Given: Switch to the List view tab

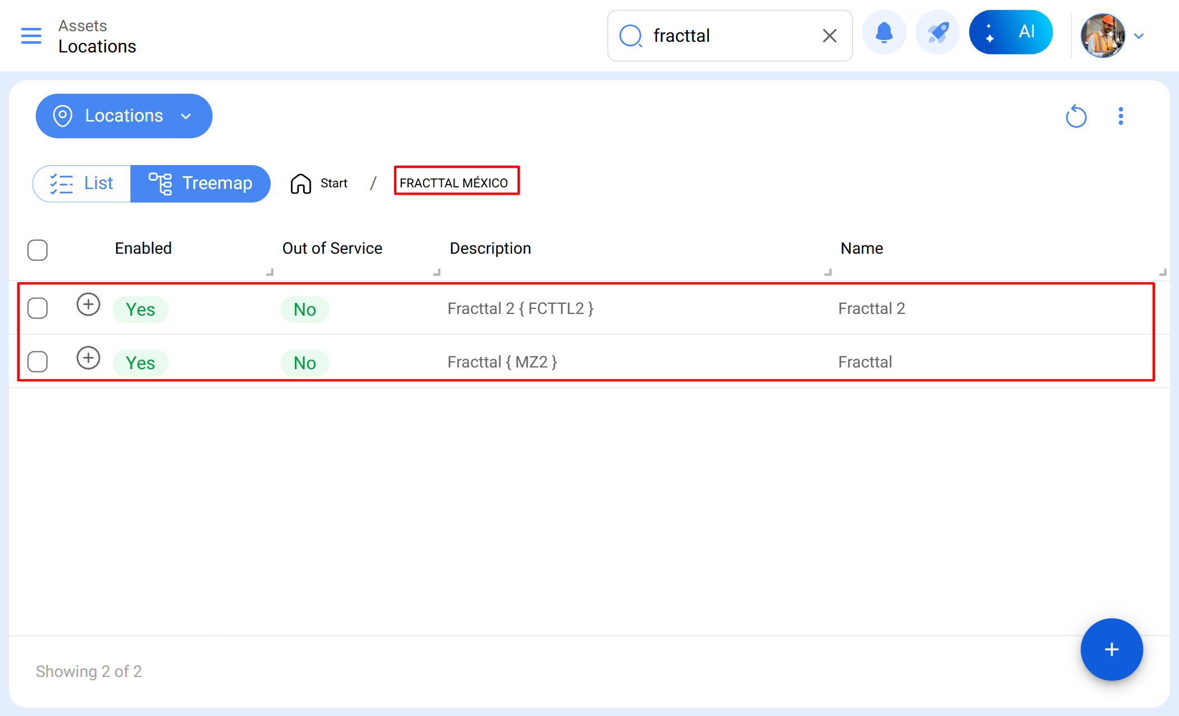Looking at the screenshot, I should click(82, 183).
